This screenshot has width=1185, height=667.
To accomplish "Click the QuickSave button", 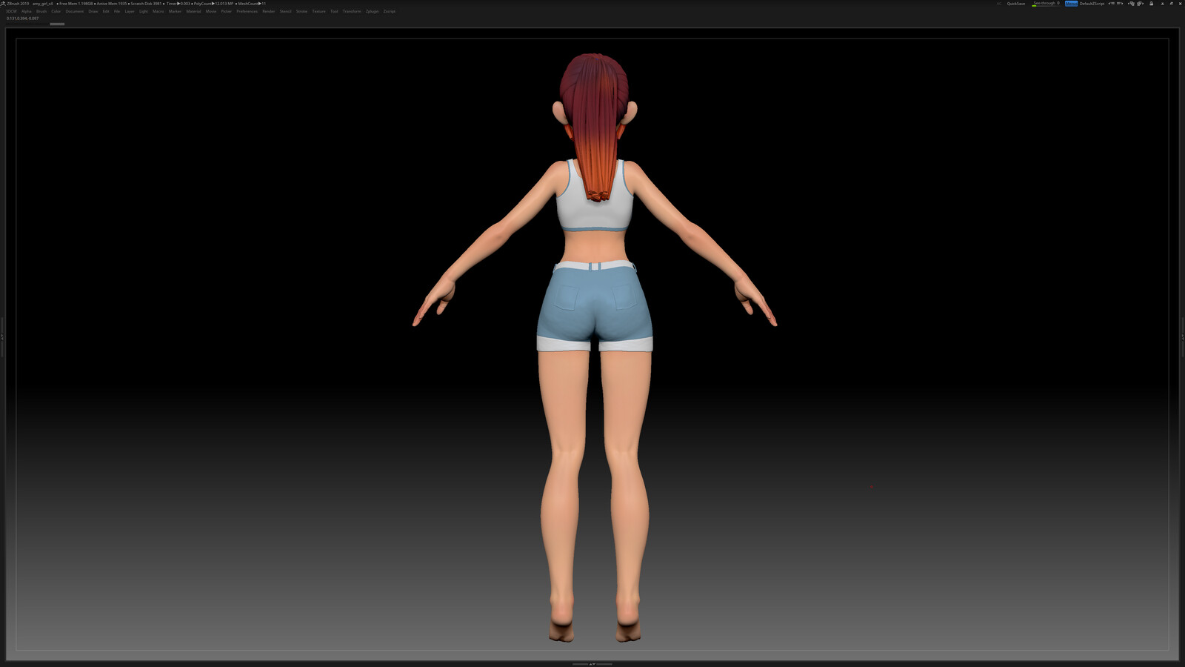I will pyautogui.click(x=1016, y=4).
